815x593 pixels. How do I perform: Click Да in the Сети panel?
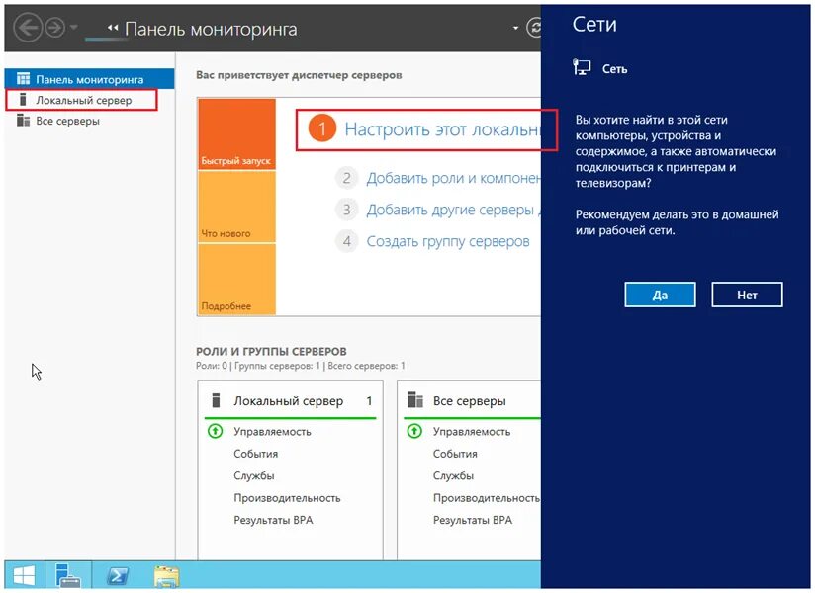660,295
